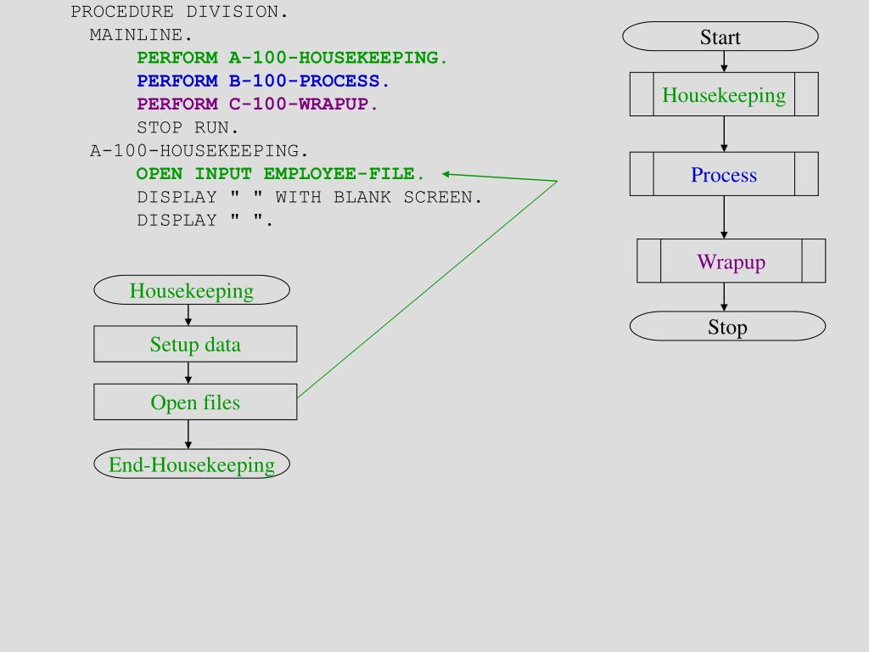
Task: Click the green Housekeeping oval terminator
Action: tap(192, 290)
